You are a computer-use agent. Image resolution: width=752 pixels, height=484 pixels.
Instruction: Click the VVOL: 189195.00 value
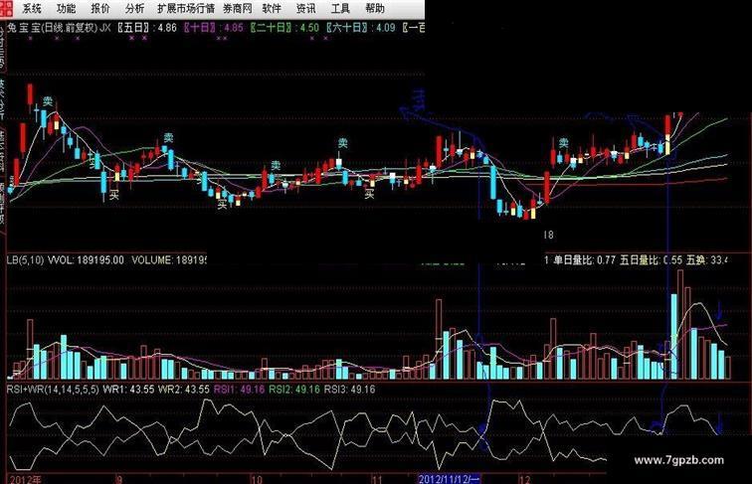(86, 259)
